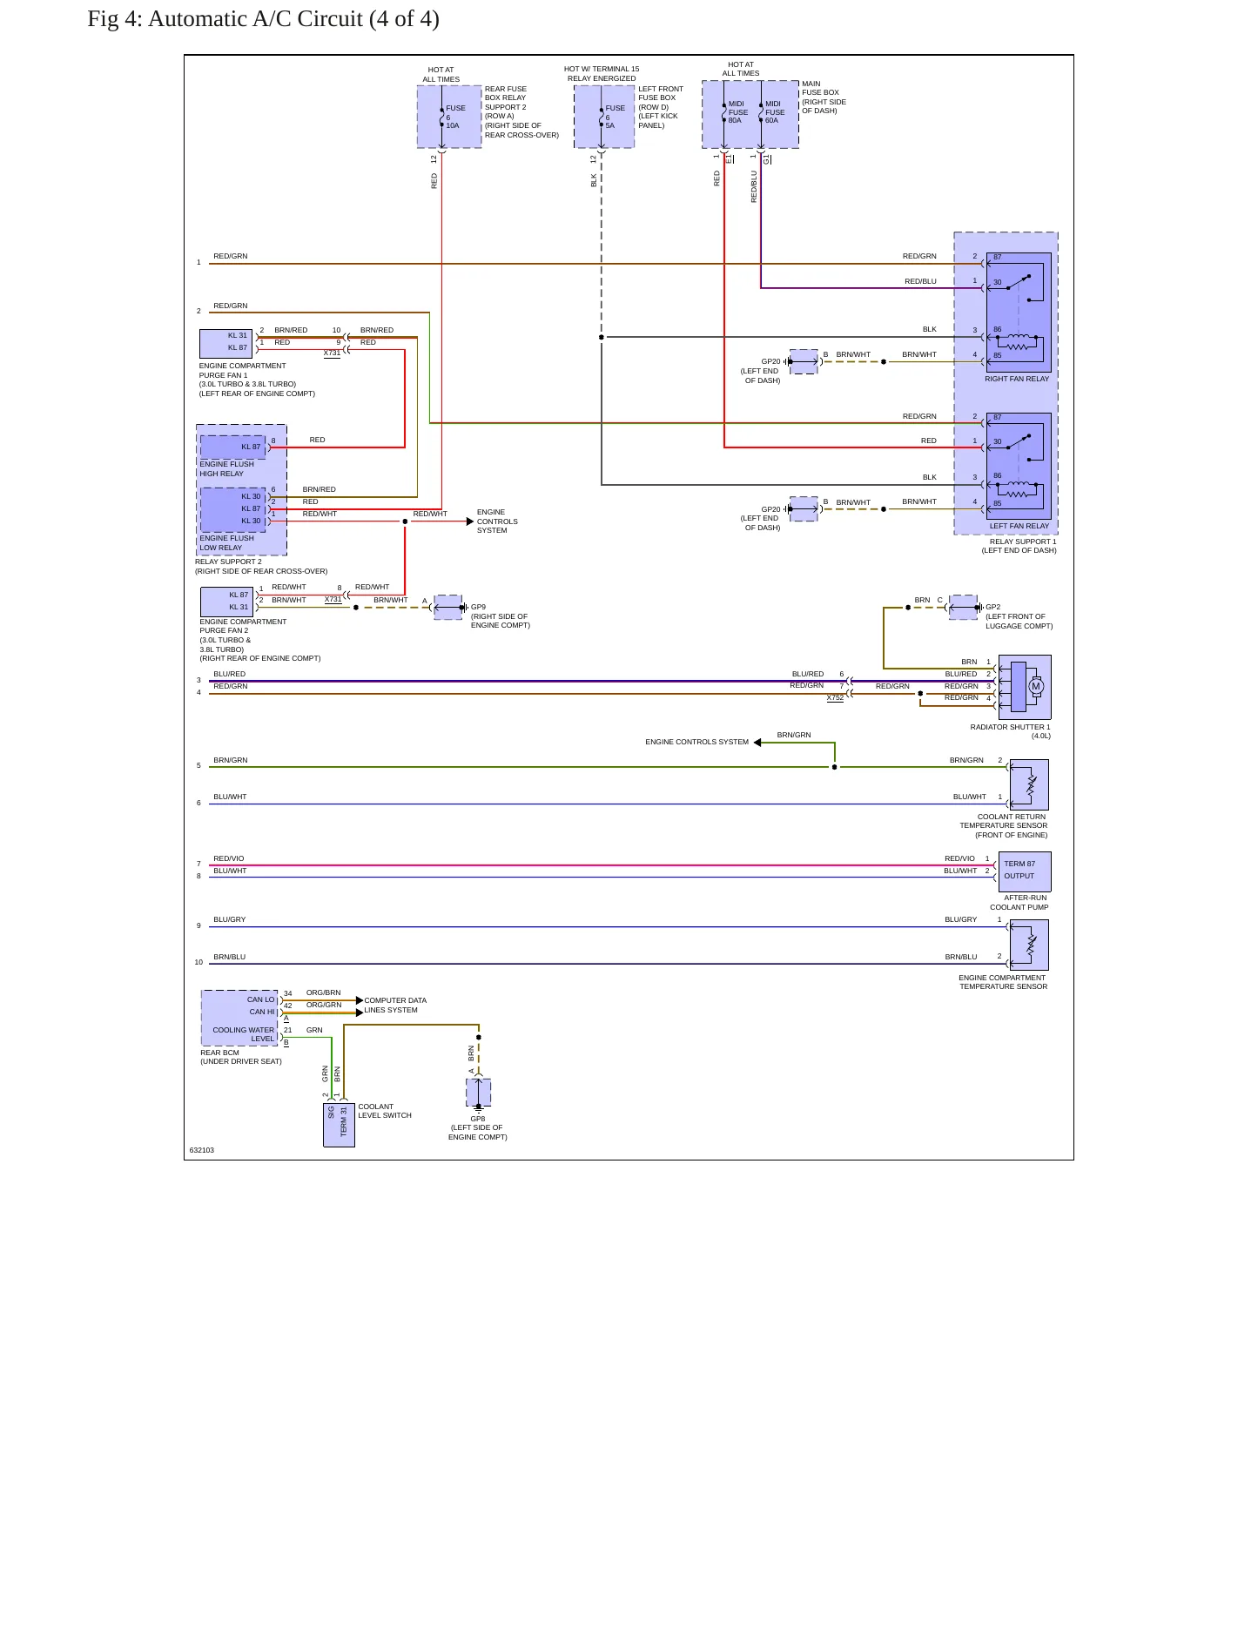Click the MIDI Fuse 80A in main fuse box
Viewport: 1258px width, 1628px height.
click(x=734, y=112)
